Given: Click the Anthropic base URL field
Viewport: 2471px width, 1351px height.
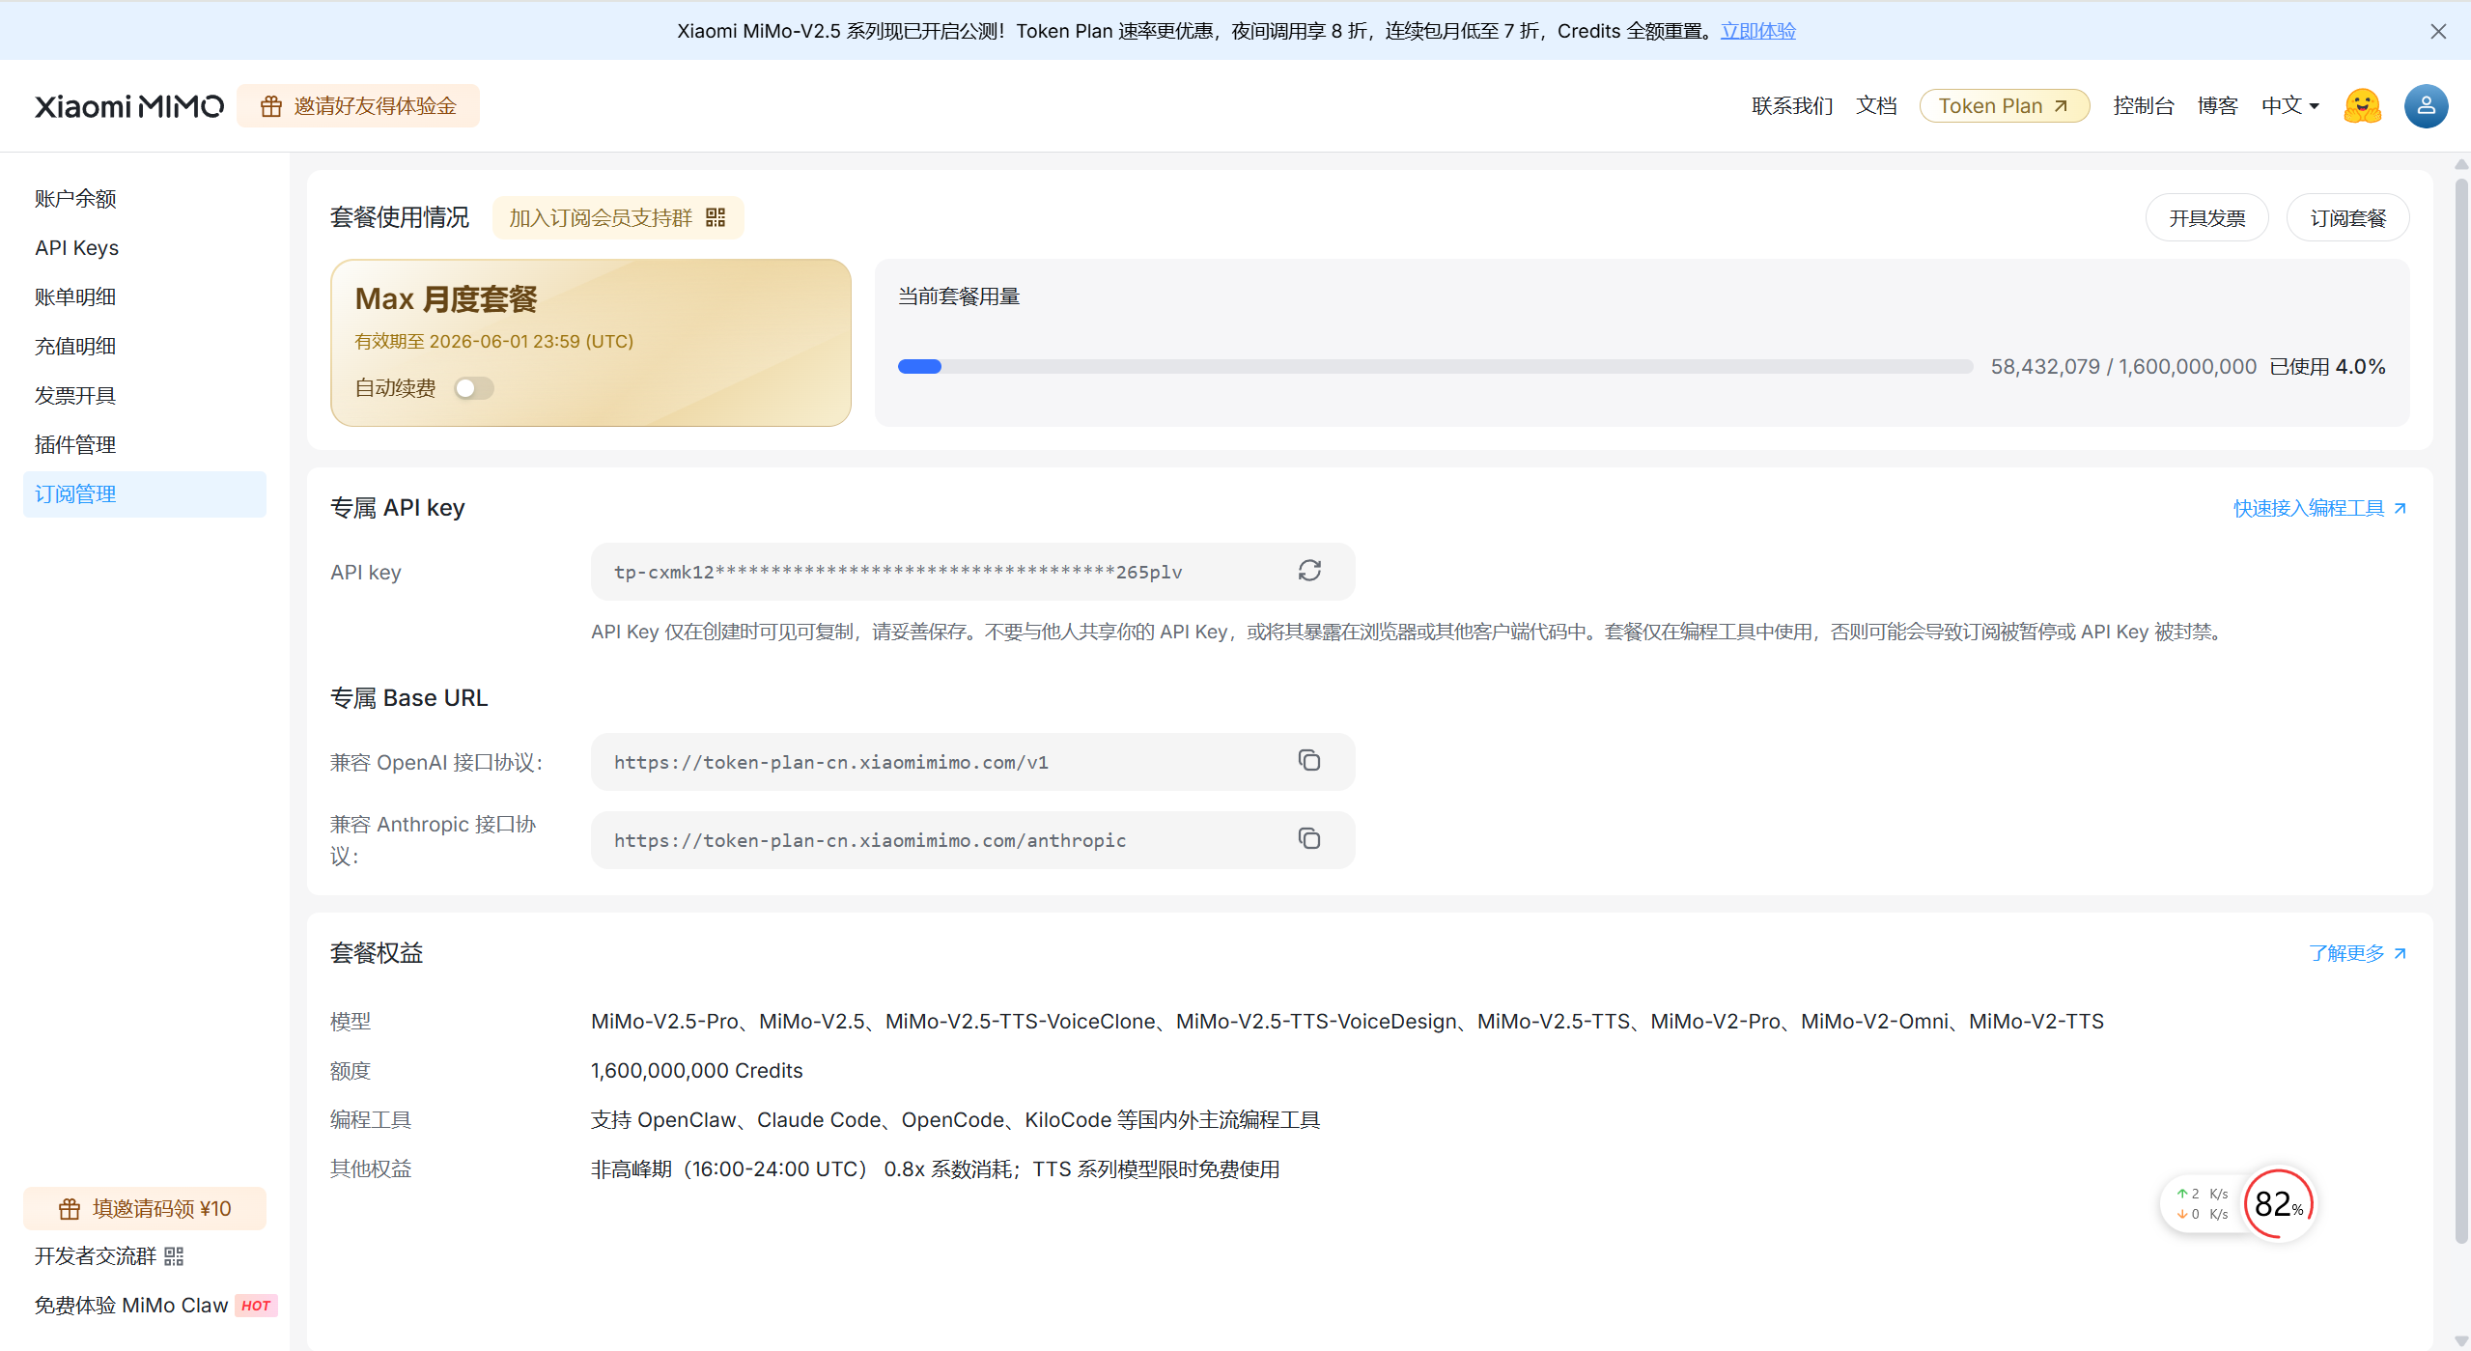Looking at the screenshot, I should (x=972, y=840).
